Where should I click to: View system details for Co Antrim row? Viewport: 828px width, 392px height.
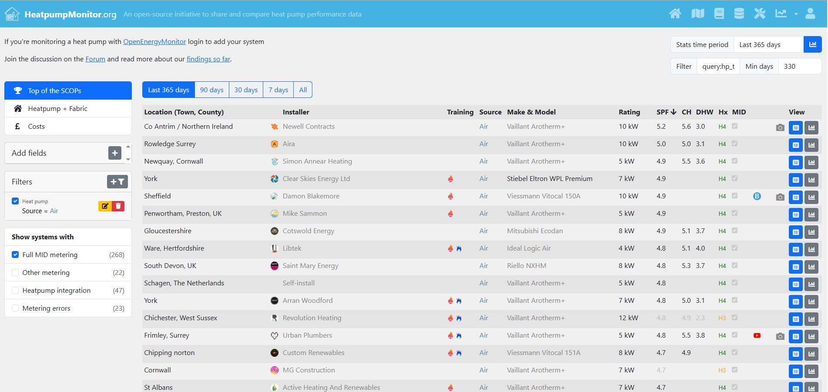[796, 127]
